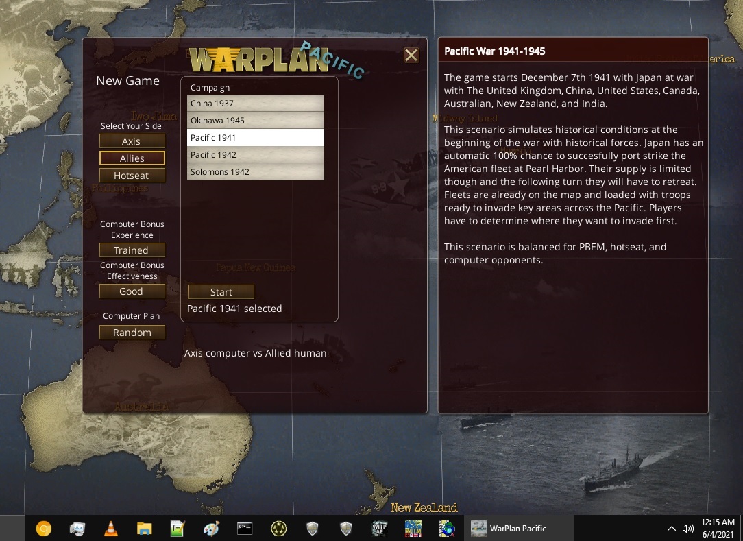Image resolution: width=743 pixels, height=541 pixels.
Task: Click the 'Pacific 1941 selected' status text
Action: pos(234,309)
